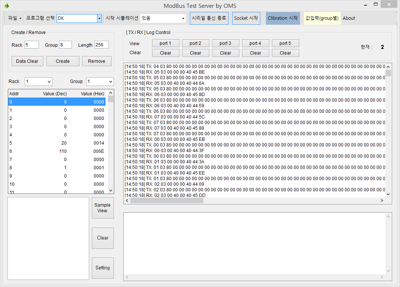Open the About menu item

[x=349, y=18]
